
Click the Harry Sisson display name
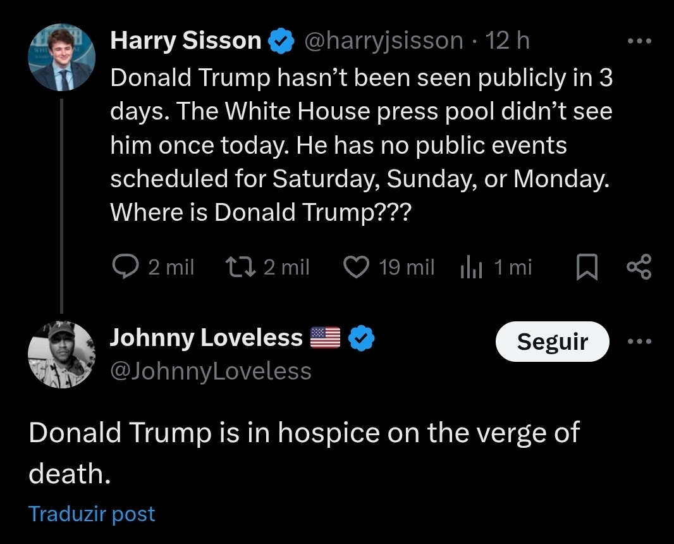(185, 41)
